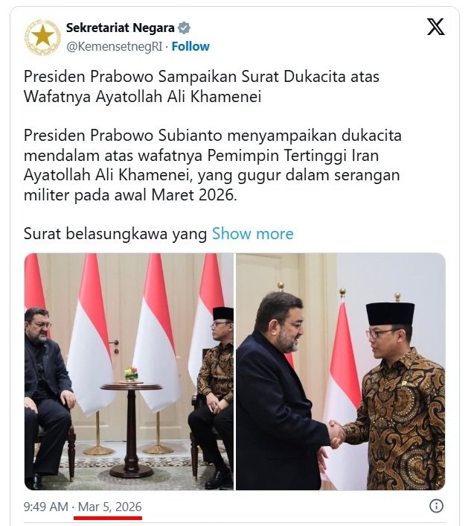Open the @KemensetnegRI handle link
Screen dimensions: 471x526
click(115, 47)
